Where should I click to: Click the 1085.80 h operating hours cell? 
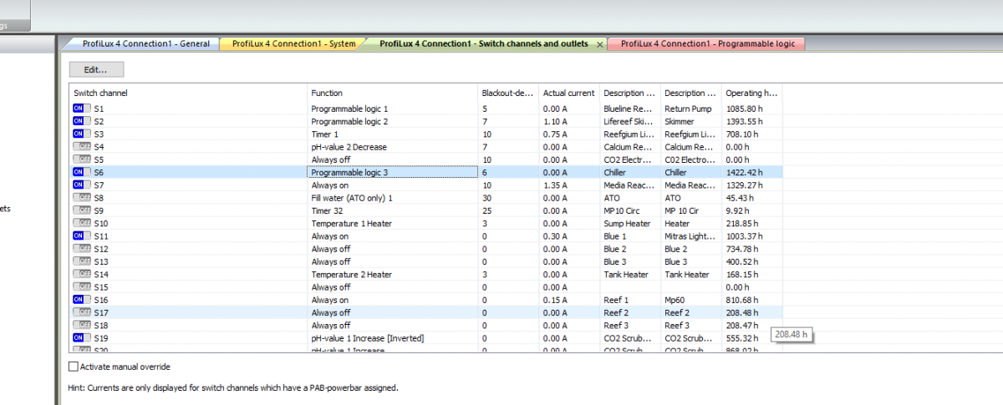(x=751, y=109)
